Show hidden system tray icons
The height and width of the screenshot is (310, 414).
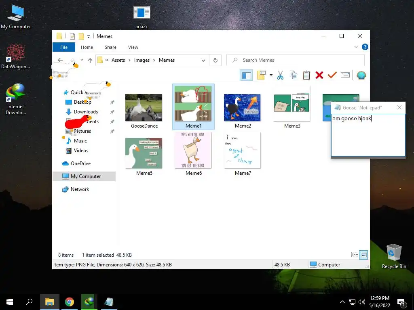342,302
